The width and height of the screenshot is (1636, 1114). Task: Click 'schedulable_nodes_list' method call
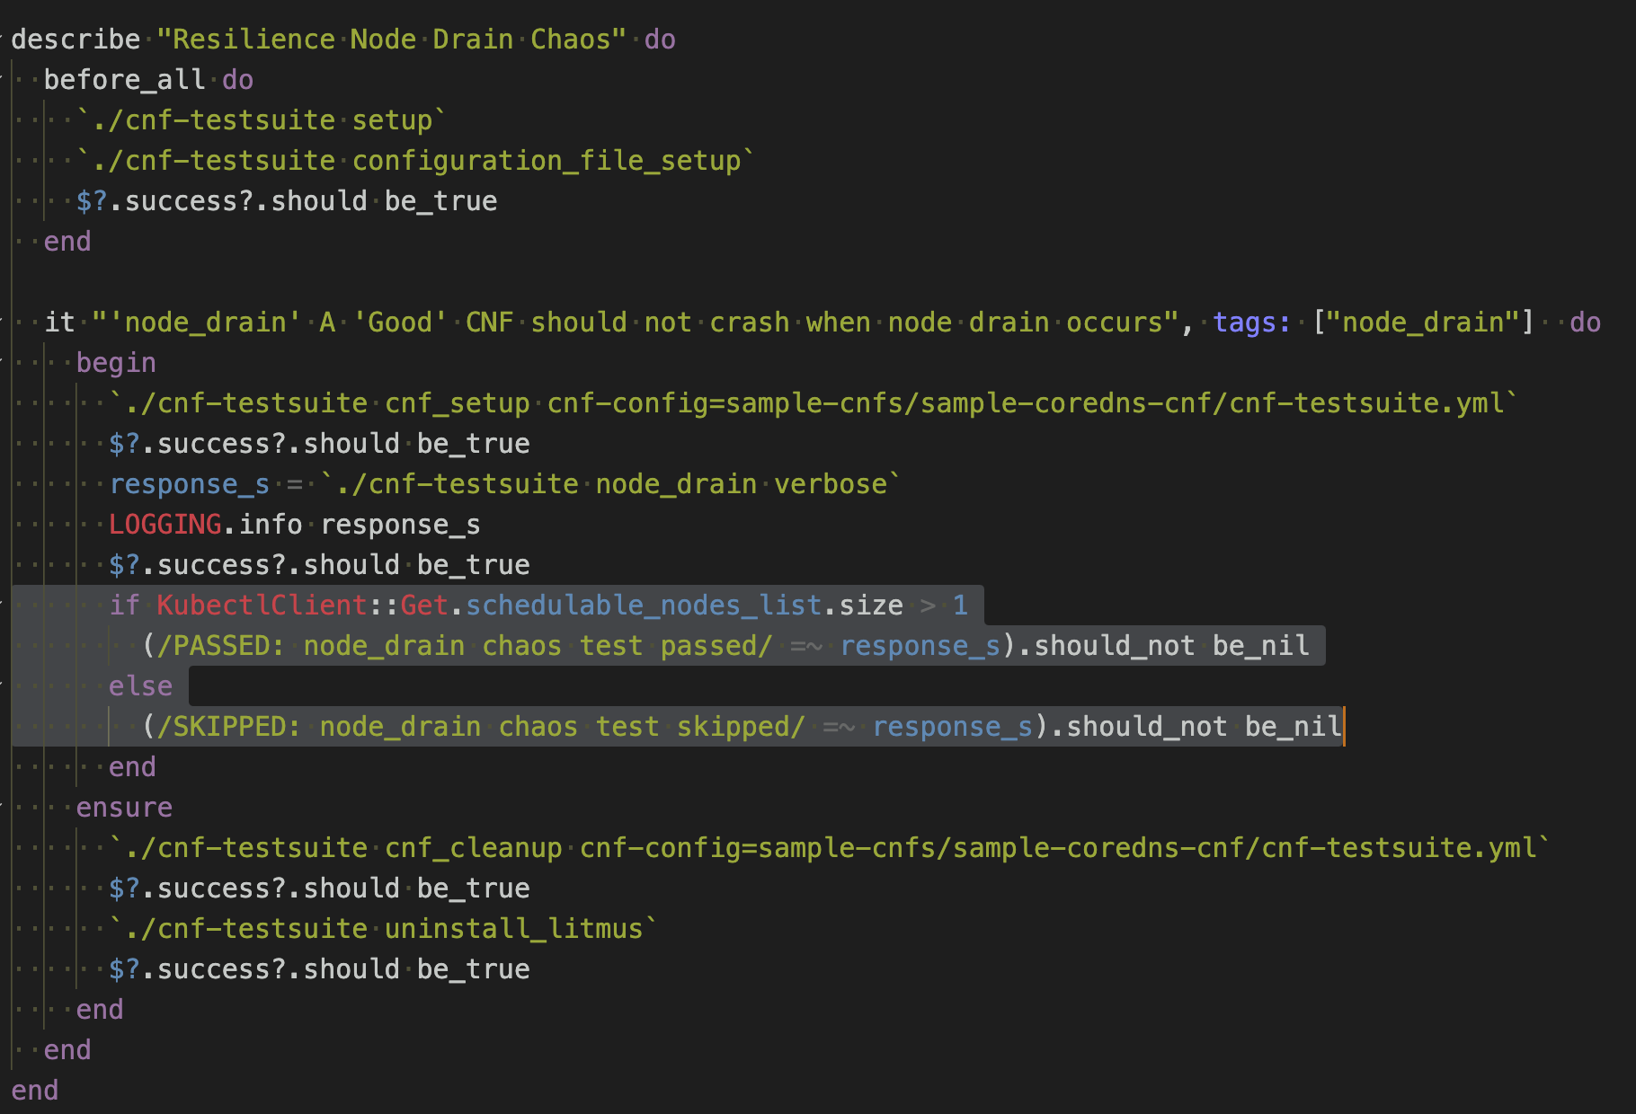pyautogui.click(x=644, y=606)
